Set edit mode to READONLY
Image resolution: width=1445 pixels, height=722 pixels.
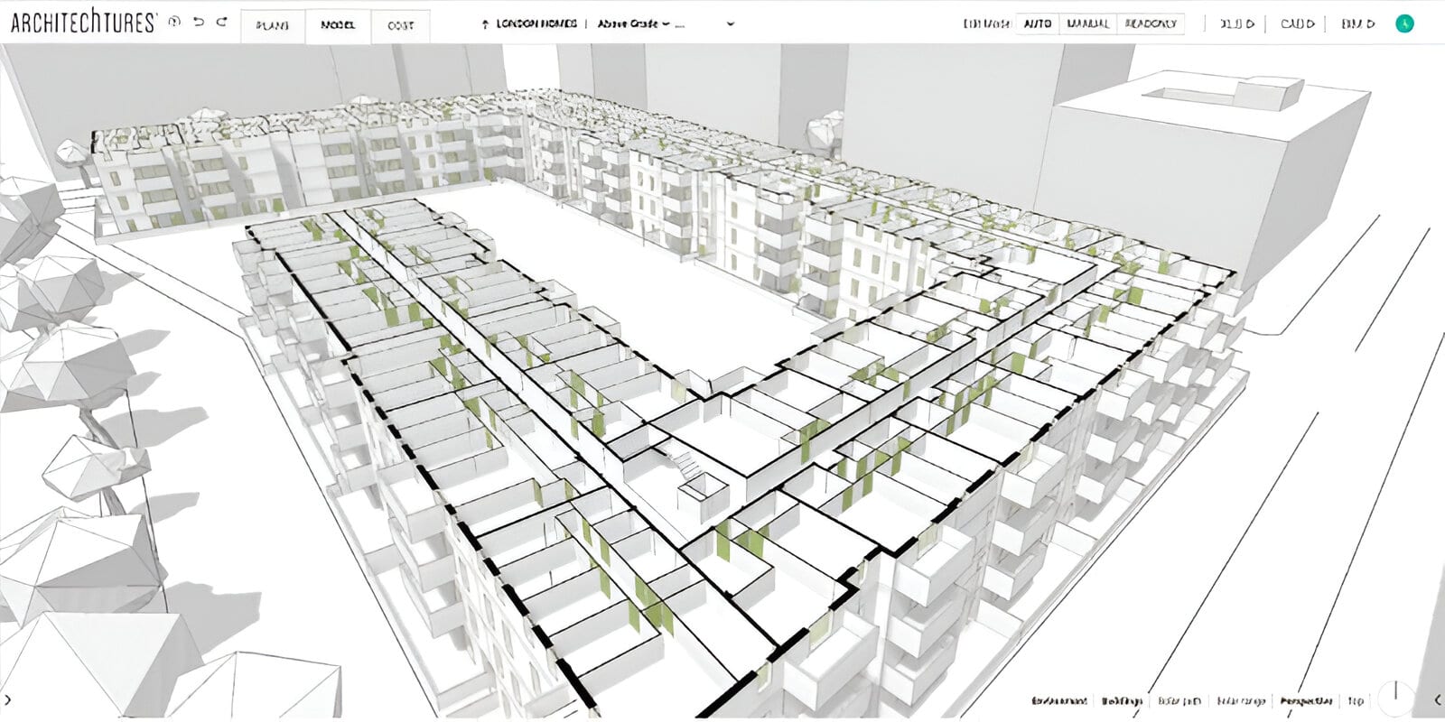pos(1151,23)
